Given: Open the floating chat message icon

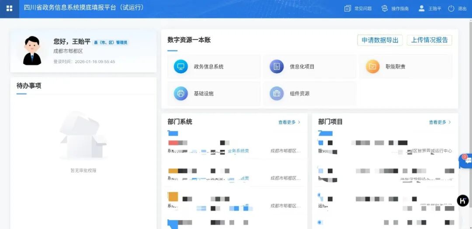Looking at the screenshot, I should coord(466,161).
